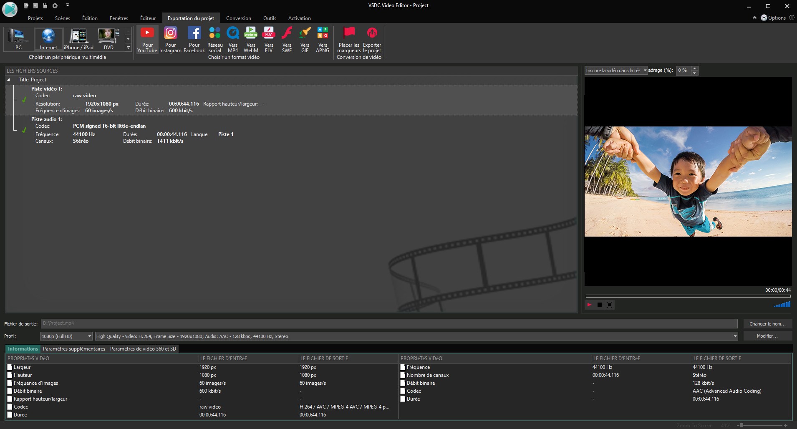This screenshot has height=429, width=797.
Task: Expand the High Quality preset dropdown
Action: (735, 336)
